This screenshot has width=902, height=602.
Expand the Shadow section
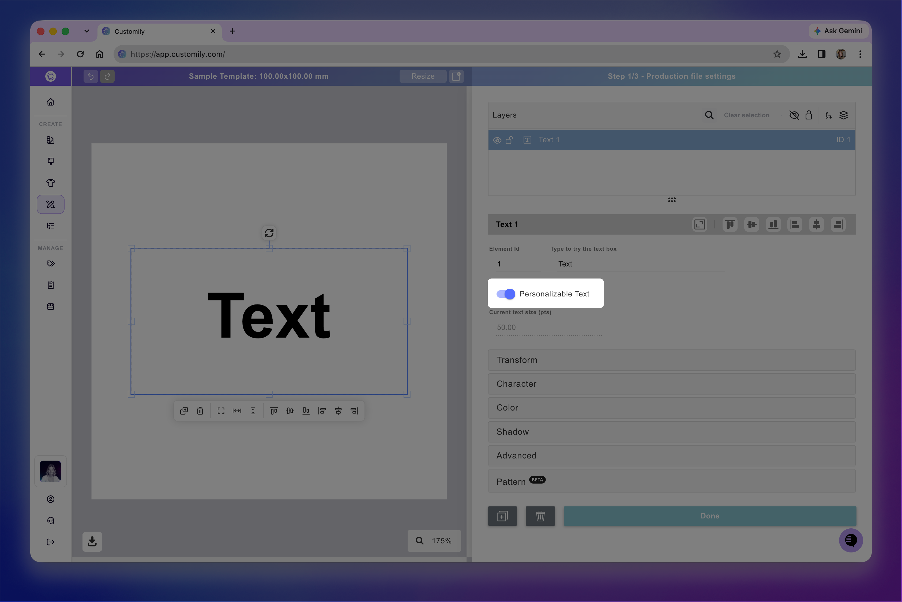coord(671,432)
